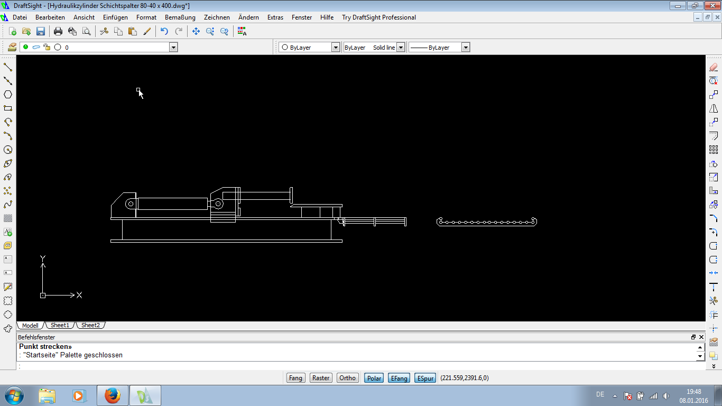The image size is (722, 406).
Task: Click the Print icon in toolbar
Action: coord(58,32)
